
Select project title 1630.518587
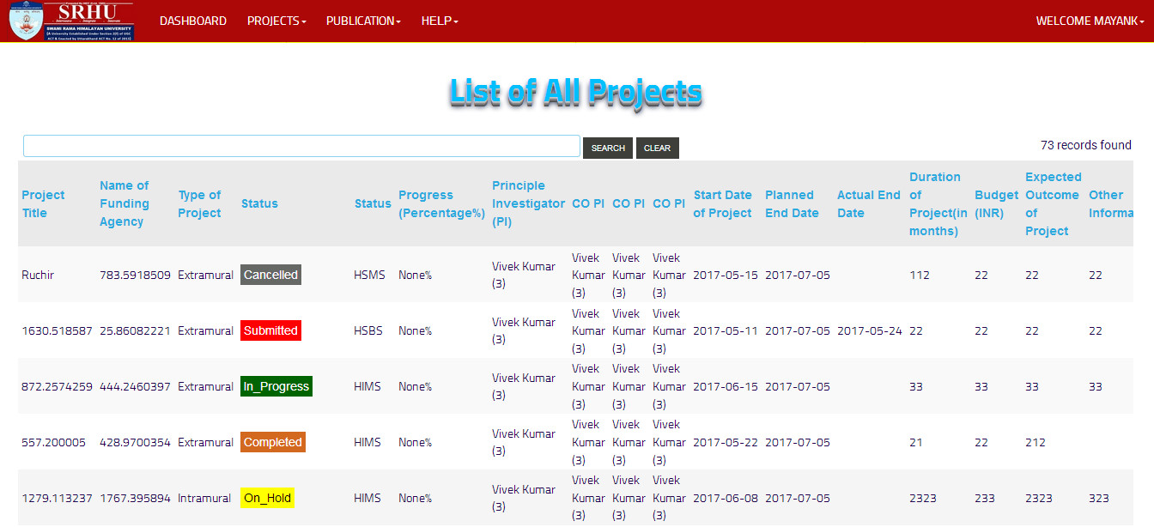tap(57, 330)
